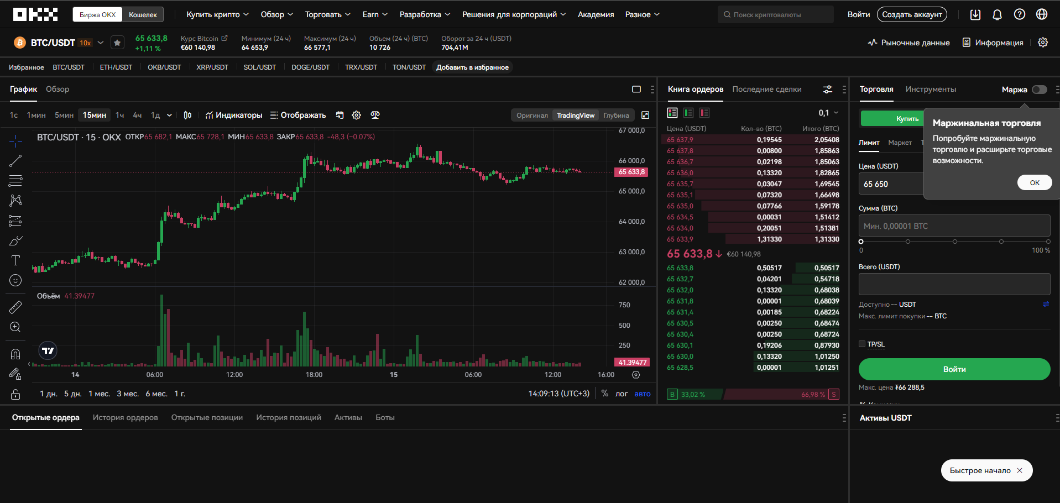
Task: Adjust the amount percentage slider handle
Action: [861, 242]
